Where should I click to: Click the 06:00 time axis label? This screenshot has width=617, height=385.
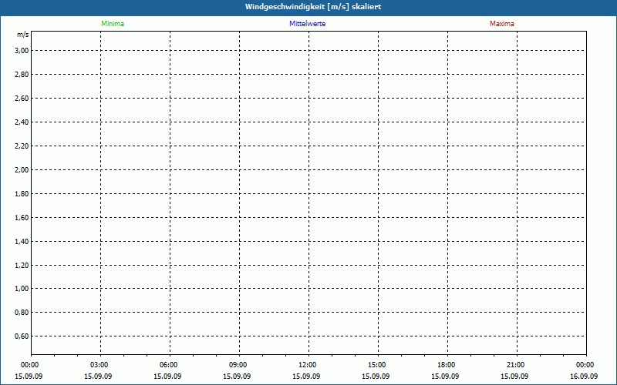pos(168,365)
